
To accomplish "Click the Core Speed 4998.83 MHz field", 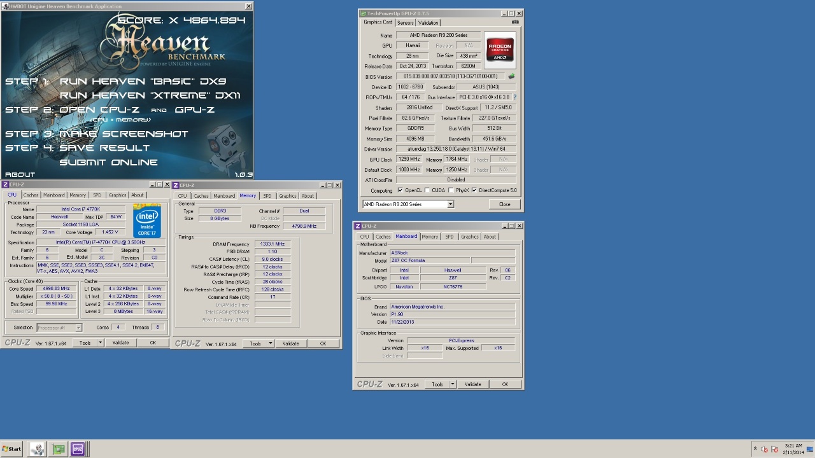I will pos(57,289).
